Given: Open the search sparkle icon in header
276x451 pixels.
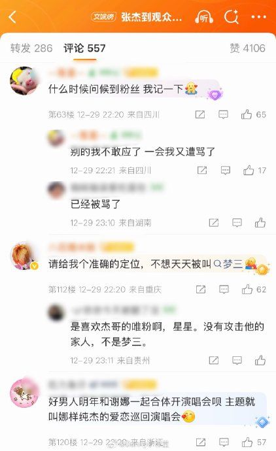Looking at the screenshot, I should point(231,17).
